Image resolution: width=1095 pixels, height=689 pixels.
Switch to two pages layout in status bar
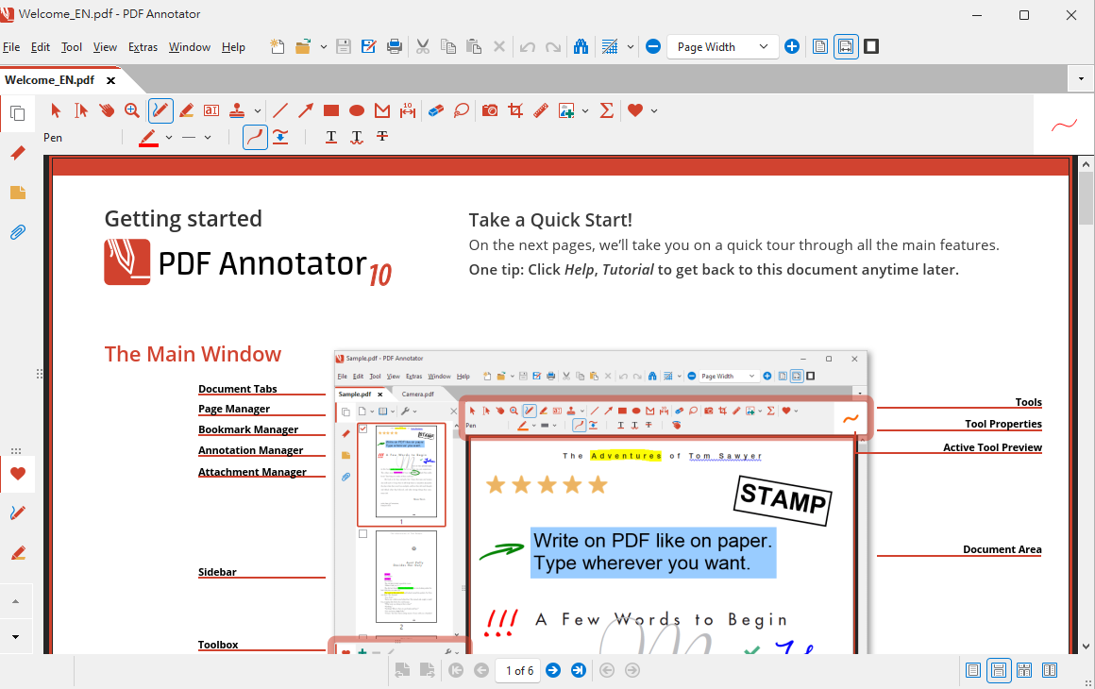[x=1050, y=671]
